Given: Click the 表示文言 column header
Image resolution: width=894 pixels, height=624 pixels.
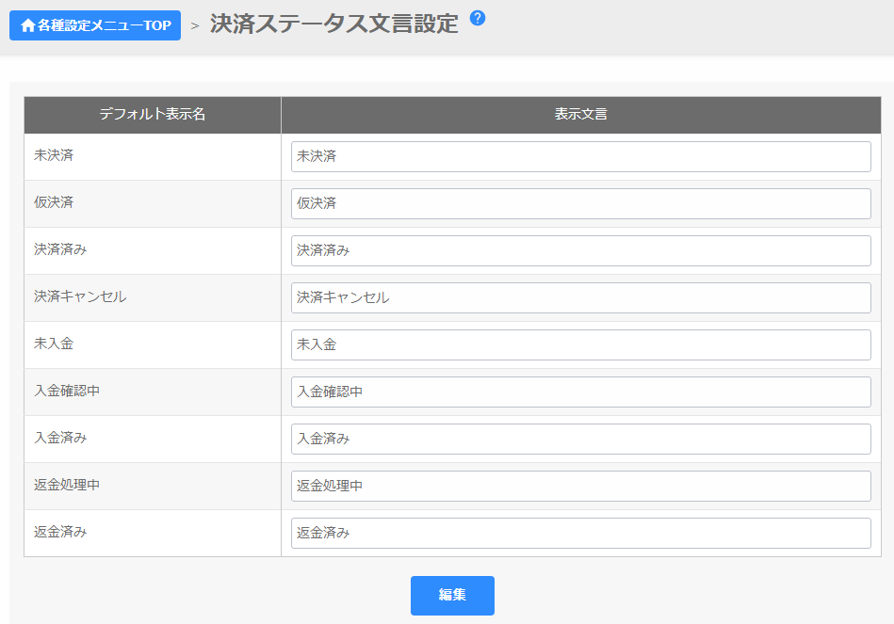Looking at the screenshot, I should coord(580,115).
